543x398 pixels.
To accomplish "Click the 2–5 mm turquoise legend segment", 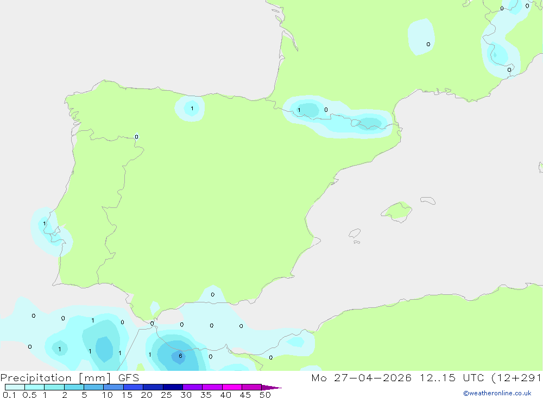I will [74, 387].
